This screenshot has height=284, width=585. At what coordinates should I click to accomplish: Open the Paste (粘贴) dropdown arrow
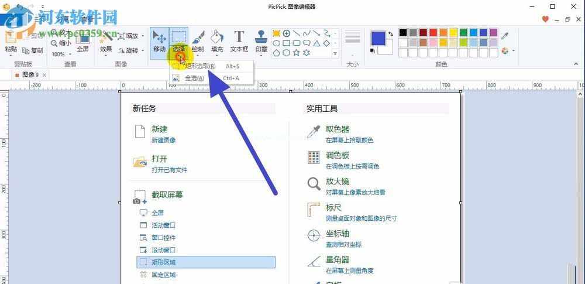click(11, 56)
